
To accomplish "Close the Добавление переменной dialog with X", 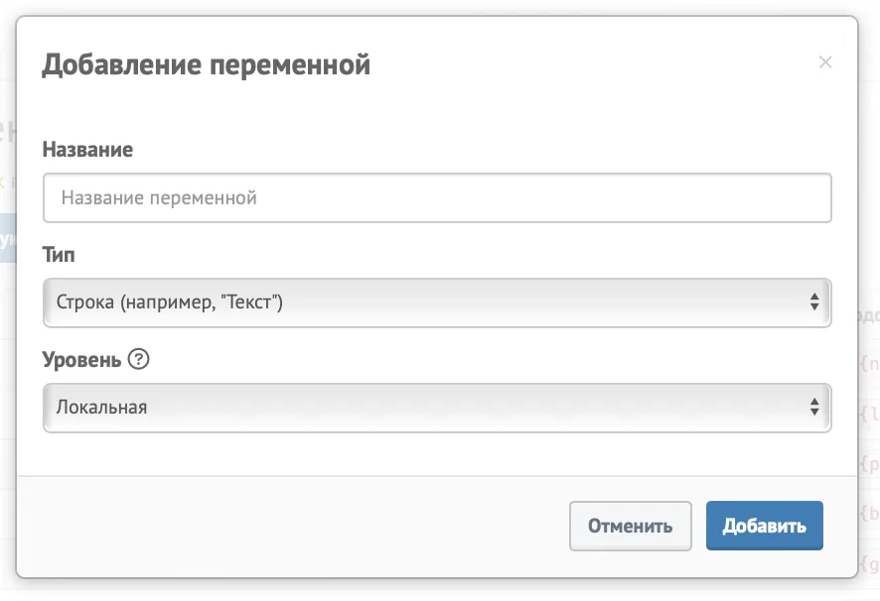I will tap(825, 61).
